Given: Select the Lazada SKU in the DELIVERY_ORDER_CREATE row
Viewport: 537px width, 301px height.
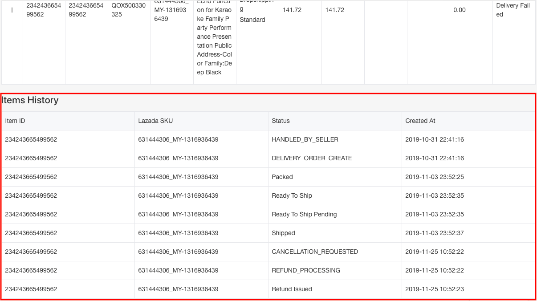Looking at the screenshot, I should 178,158.
